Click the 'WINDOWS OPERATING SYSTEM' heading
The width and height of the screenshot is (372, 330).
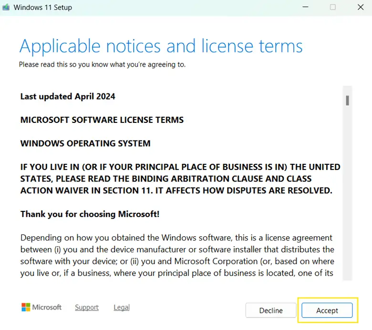(x=85, y=143)
